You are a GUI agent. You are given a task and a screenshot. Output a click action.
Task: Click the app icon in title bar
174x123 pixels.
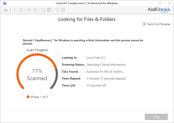point(5,3)
